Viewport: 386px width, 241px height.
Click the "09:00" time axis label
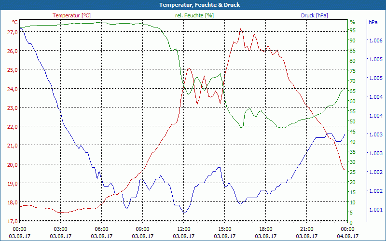pyautogui.click(x=142, y=229)
